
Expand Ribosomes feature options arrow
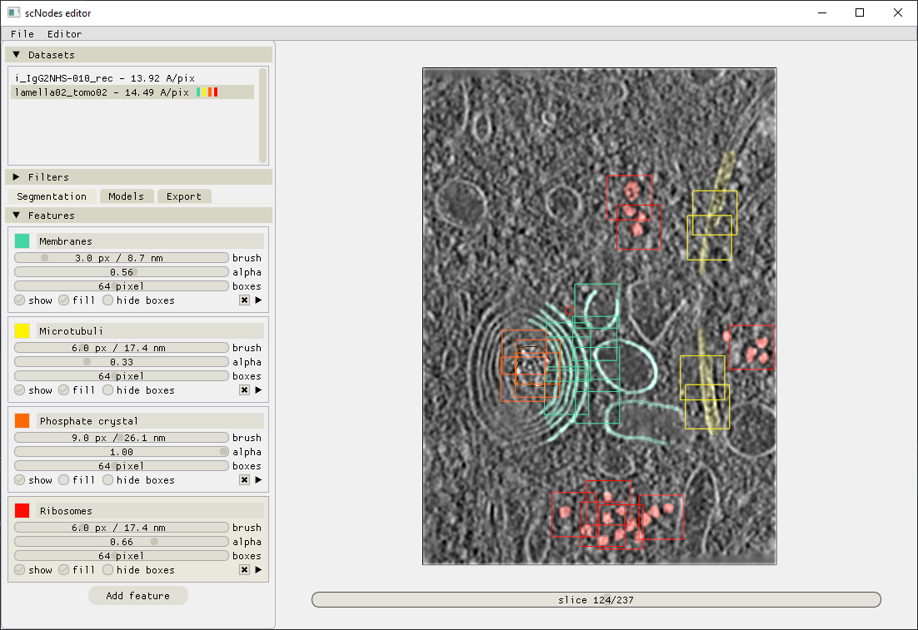258,570
